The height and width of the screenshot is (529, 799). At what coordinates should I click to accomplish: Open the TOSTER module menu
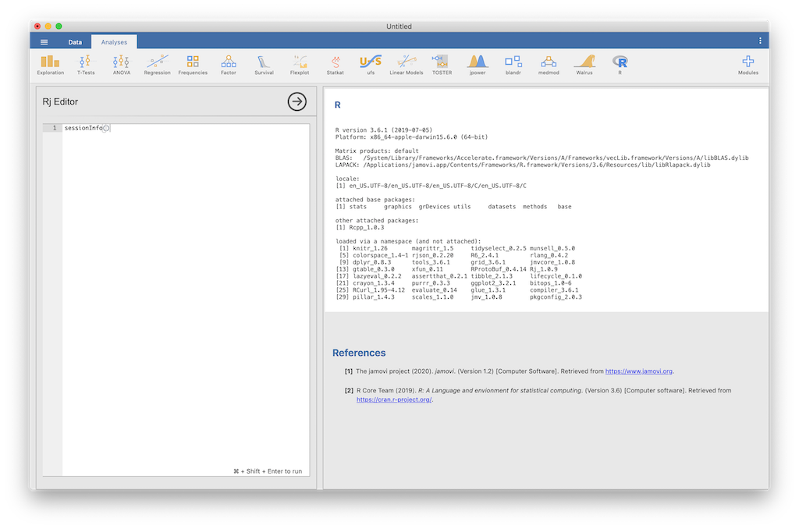pyautogui.click(x=442, y=66)
